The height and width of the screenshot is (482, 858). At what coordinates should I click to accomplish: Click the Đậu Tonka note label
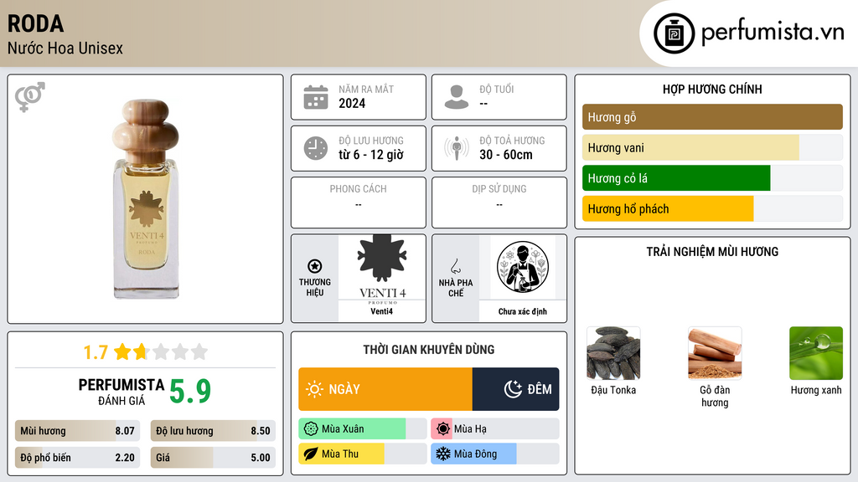click(x=613, y=390)
